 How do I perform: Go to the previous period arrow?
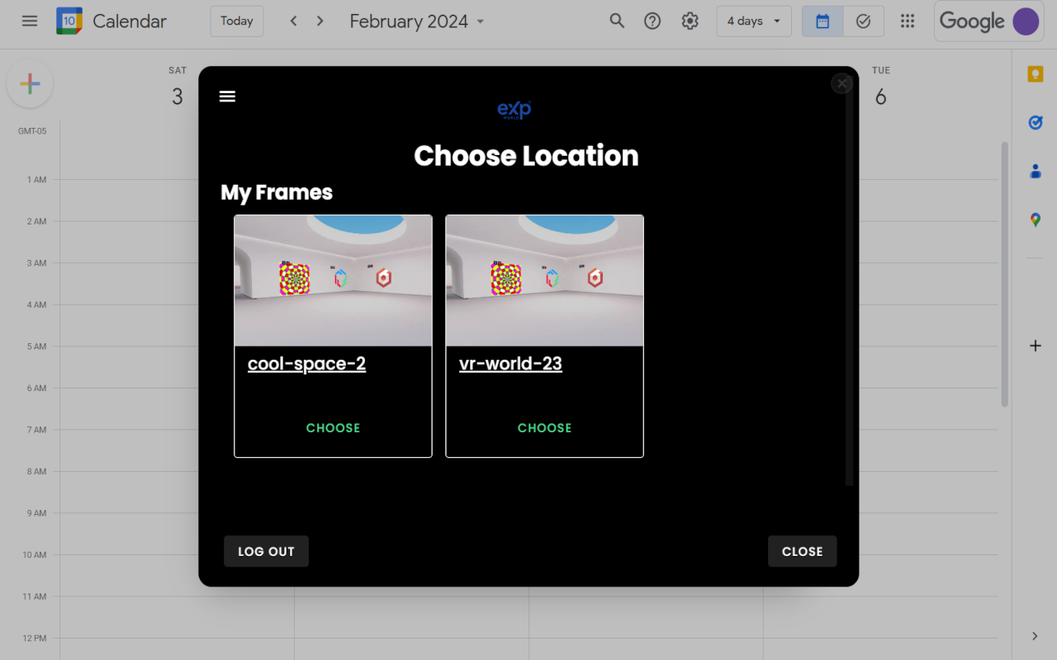point(293,21)
